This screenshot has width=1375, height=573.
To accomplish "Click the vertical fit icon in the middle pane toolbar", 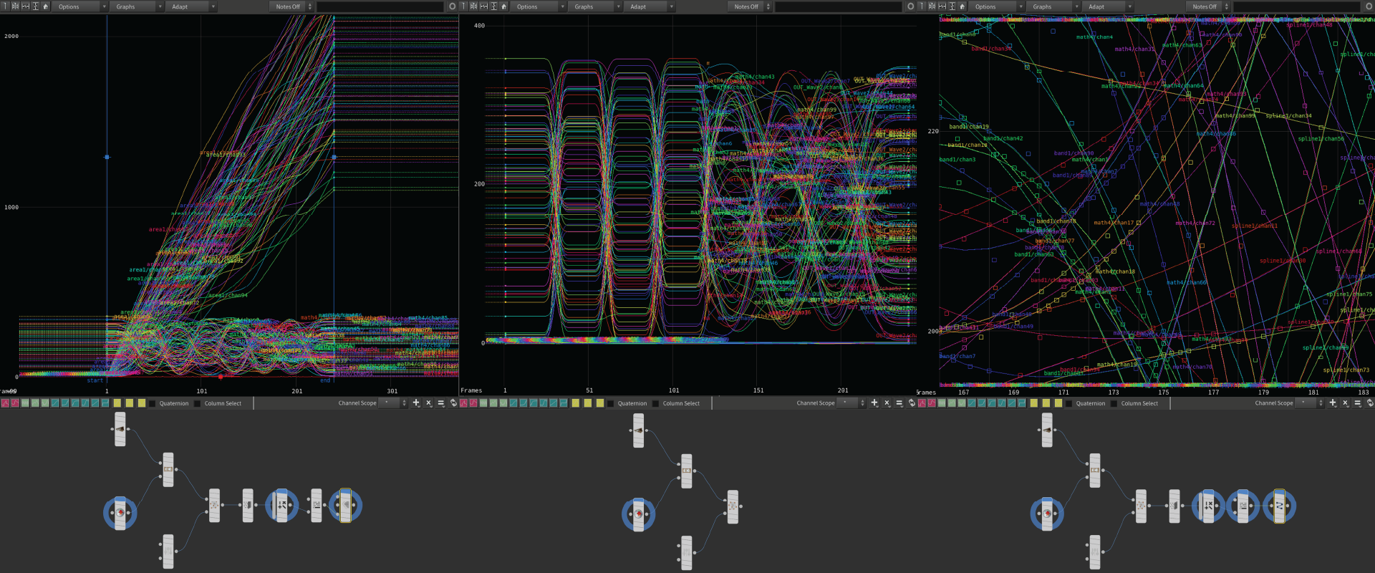I will pos(494,6).
